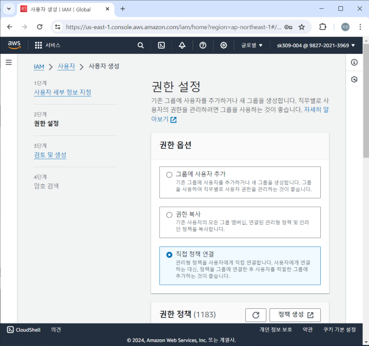Close the 사용자 생성 IAM tab

[x=107, y=9]
